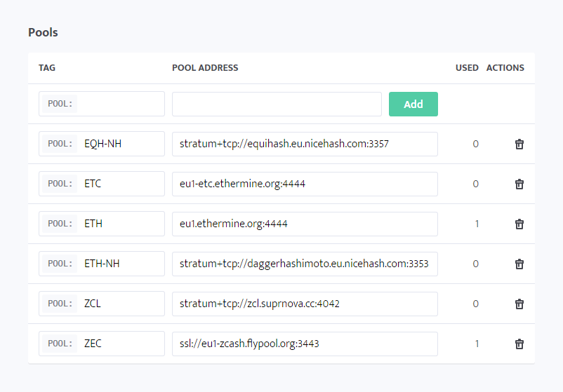Edit the ETH-NH tag field
The image size is (563, 392).
[x=102, y=264]
